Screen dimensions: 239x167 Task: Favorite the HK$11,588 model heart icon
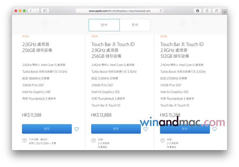(x=76, y=129)
